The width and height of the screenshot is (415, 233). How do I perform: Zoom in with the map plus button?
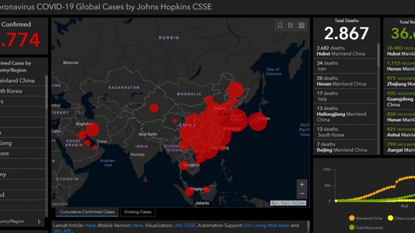pyautogui.click(x=302, y=184)
